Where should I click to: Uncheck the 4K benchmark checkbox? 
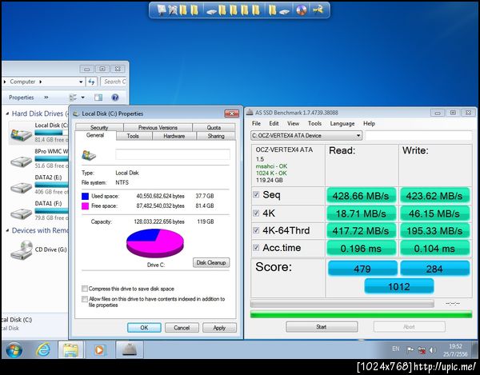tap(256, 213)
